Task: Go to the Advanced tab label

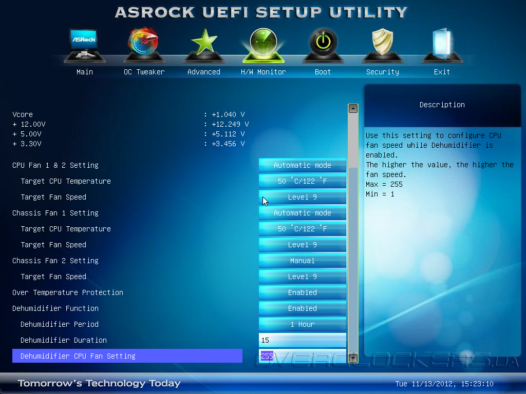Action: [203, 72]
